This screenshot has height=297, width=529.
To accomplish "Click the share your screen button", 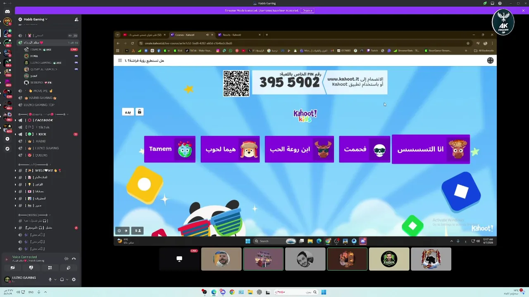I will pos(31,268).
